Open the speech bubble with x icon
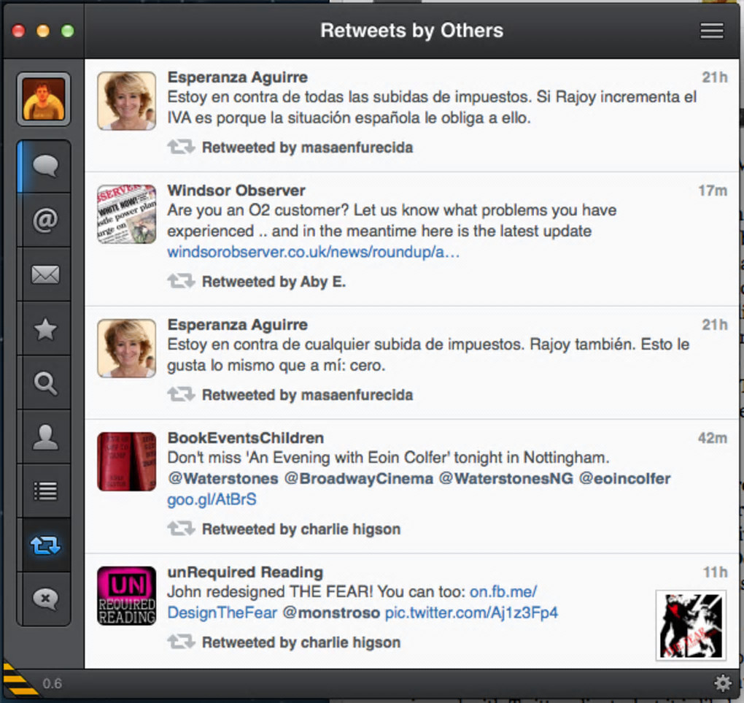Viewport: 744px width, 703px height. (x=45, y=599)
